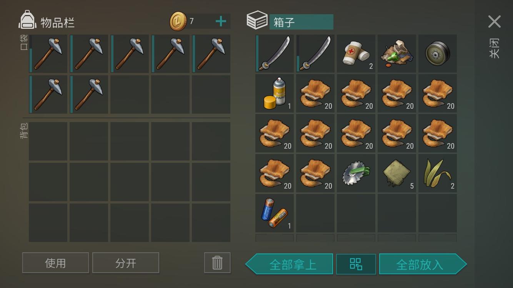Close the inventory with the X
This screenshot has width=513, height=288.
(494, 22)
